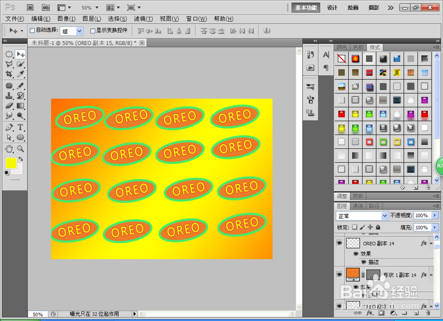This screenshot has height=321, width=443.
Task: Switch to the 通道 tab
Action: pos(358,206)
